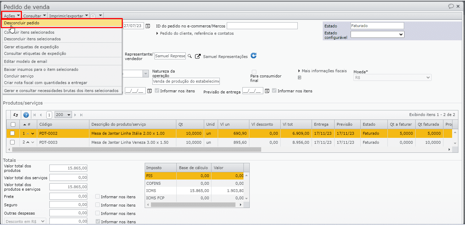
Task: Open the gear settings icon in toolbar
Action: pyautogui.click(x=93, y=16)
